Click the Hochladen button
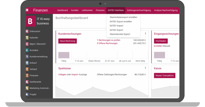 click(x=161, y=41)
